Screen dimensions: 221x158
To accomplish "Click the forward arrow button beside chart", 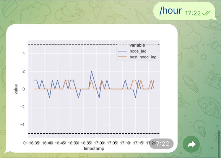I will click(192, 144).
